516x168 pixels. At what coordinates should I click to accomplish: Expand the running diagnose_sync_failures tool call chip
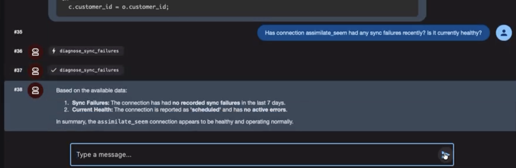[86, 51]
